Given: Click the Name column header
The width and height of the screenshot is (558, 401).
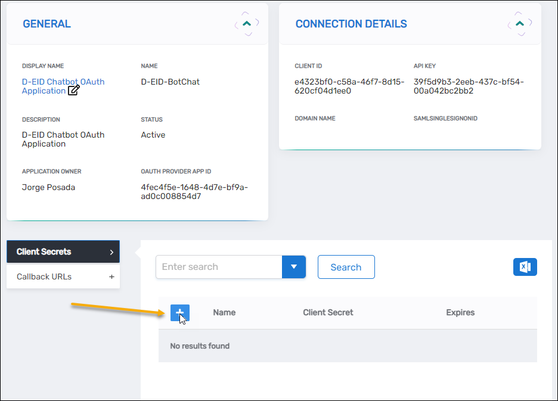Looking at the screenshot, I should [x=224, y=312].
